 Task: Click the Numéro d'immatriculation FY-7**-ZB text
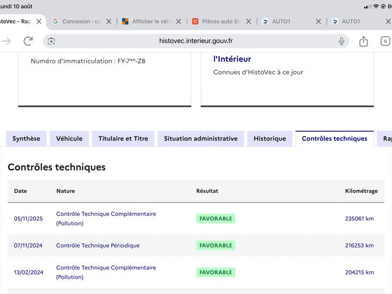pyautogui.click(x=88, y=61)
